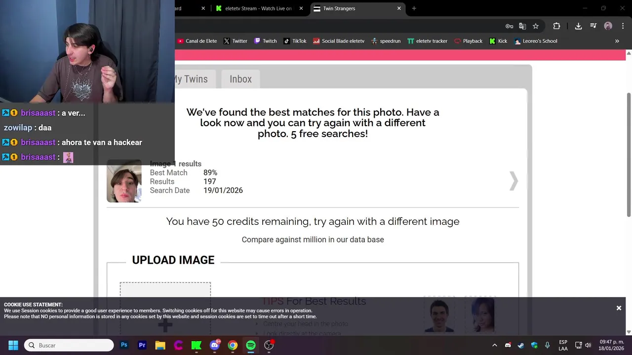
Task: Open the Kick bookmark
Action: 498,41
